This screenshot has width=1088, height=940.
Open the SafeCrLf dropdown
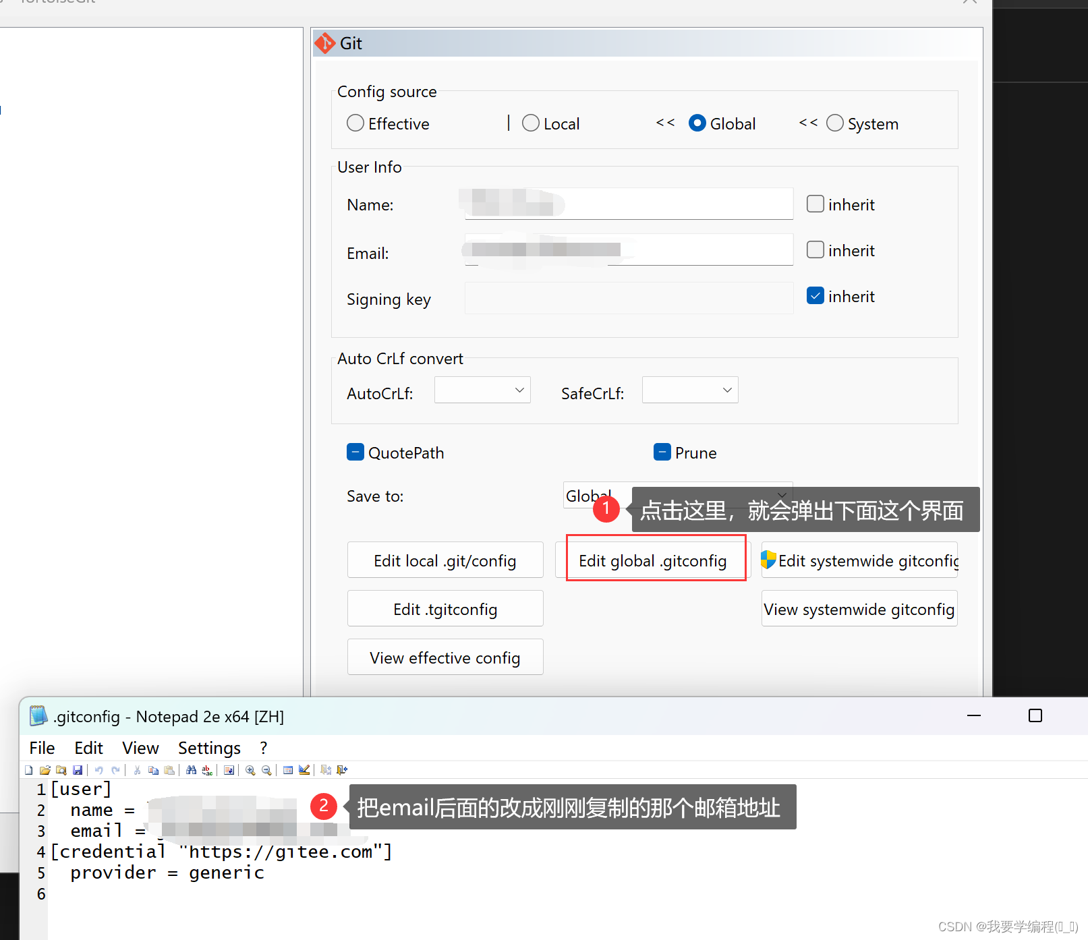pyautogui.click(x=690, y=390)
